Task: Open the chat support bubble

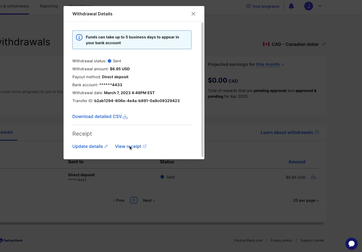Action: point(352,244)
